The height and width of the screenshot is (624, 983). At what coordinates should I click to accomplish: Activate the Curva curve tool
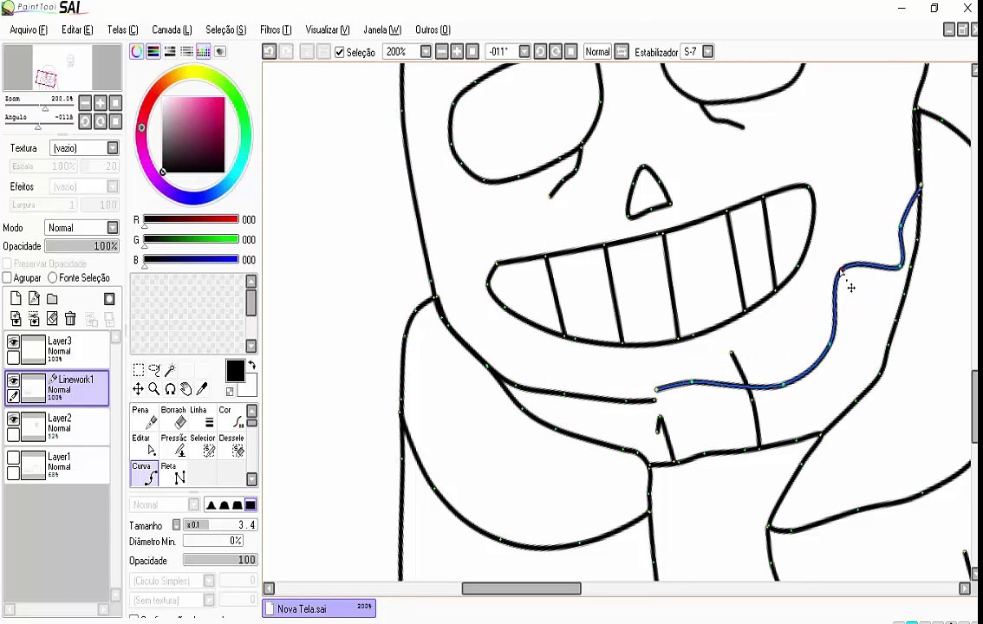(144, 474)
